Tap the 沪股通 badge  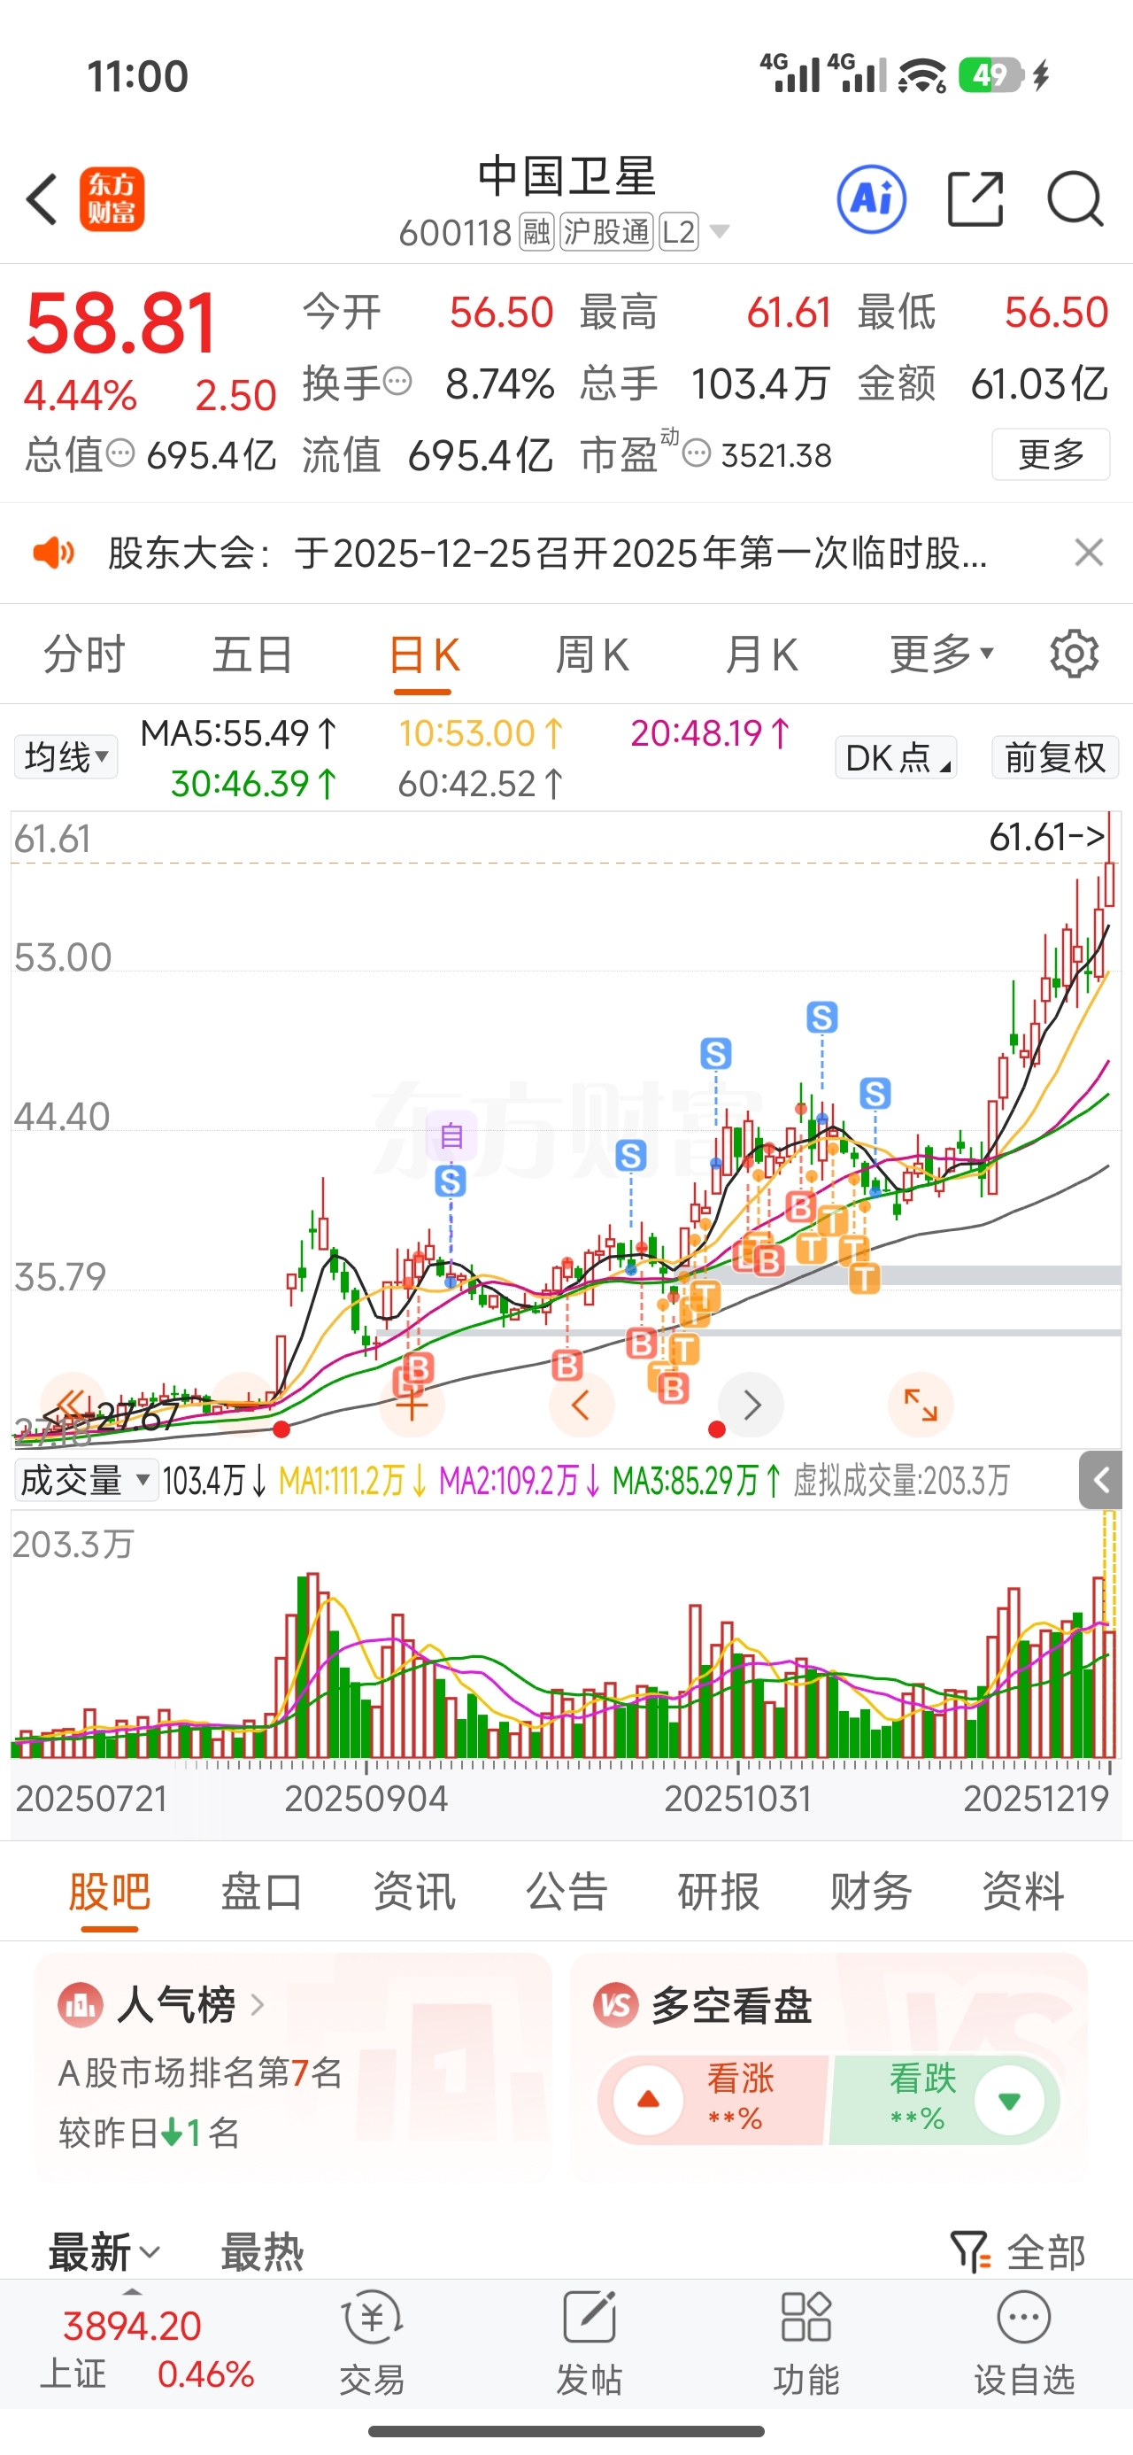pyautogui.click(x=606, y=231)
